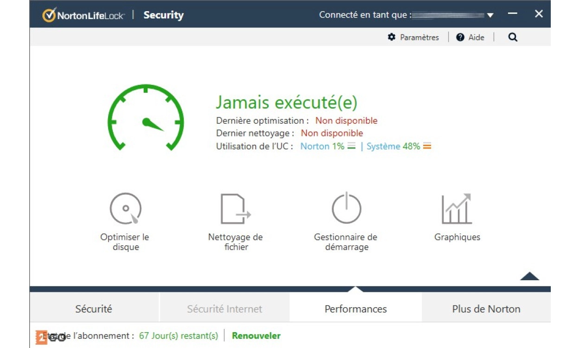Click the Système 48% usage link
580x348 pixels.
click(393, 147)
